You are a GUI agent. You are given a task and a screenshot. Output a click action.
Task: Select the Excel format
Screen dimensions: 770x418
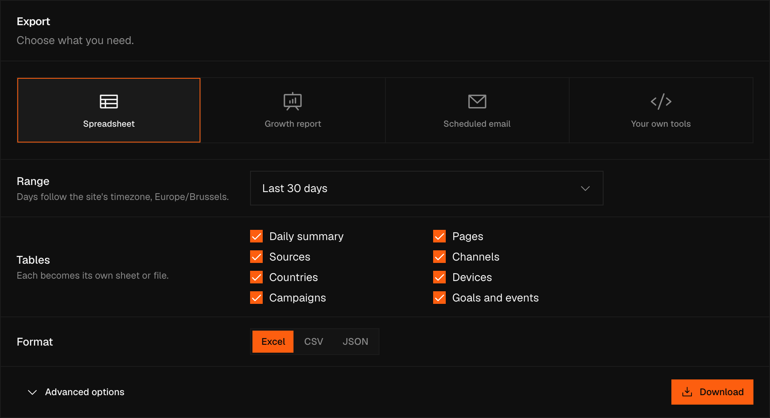point(273,342)
